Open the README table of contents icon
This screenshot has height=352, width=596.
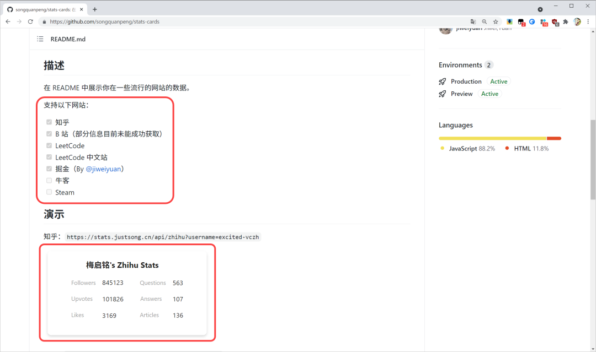point(40,39)
